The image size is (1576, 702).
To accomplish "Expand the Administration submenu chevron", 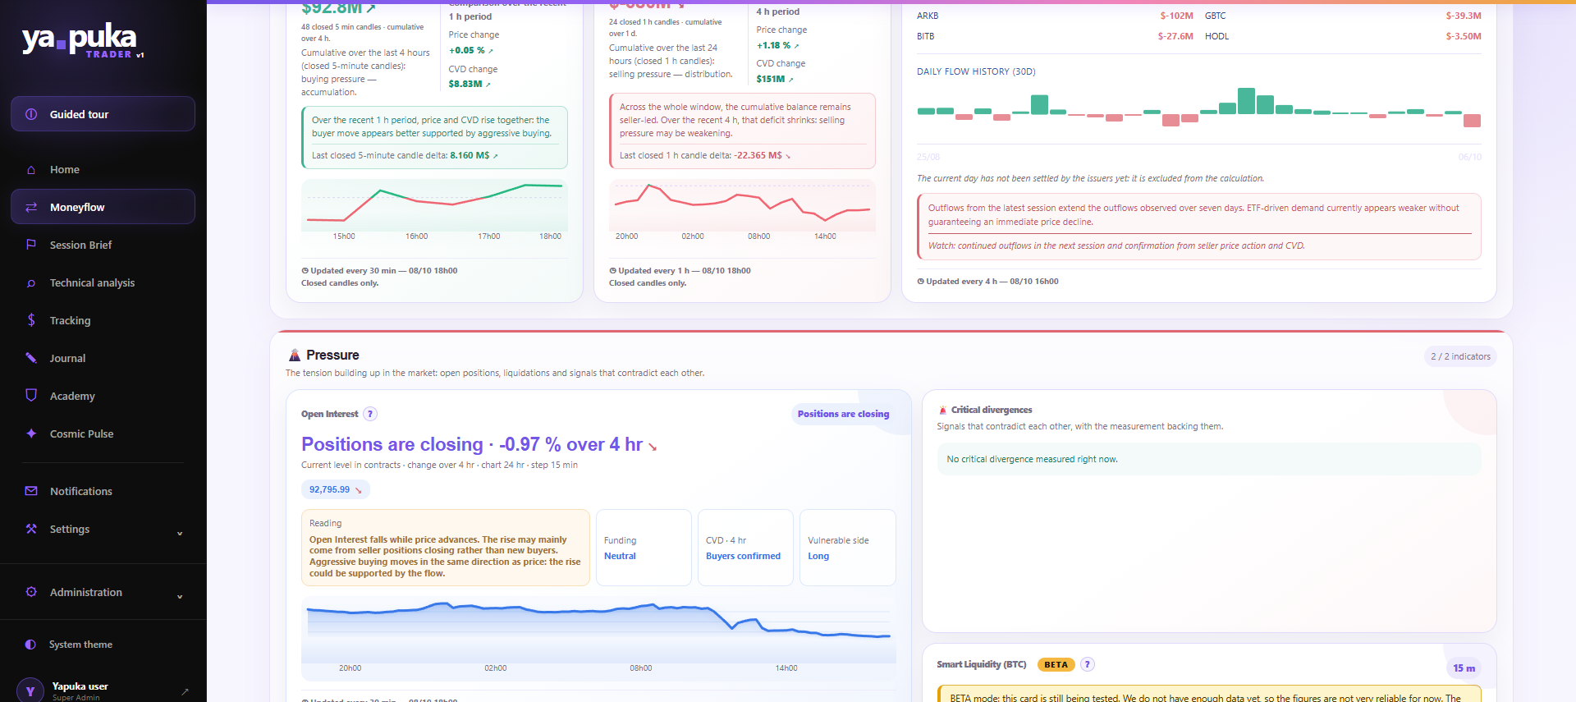I will [180, 596].
